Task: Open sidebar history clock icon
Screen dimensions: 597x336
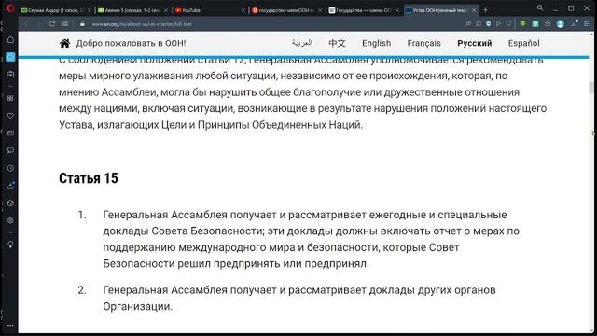Action: click(10, 168)
